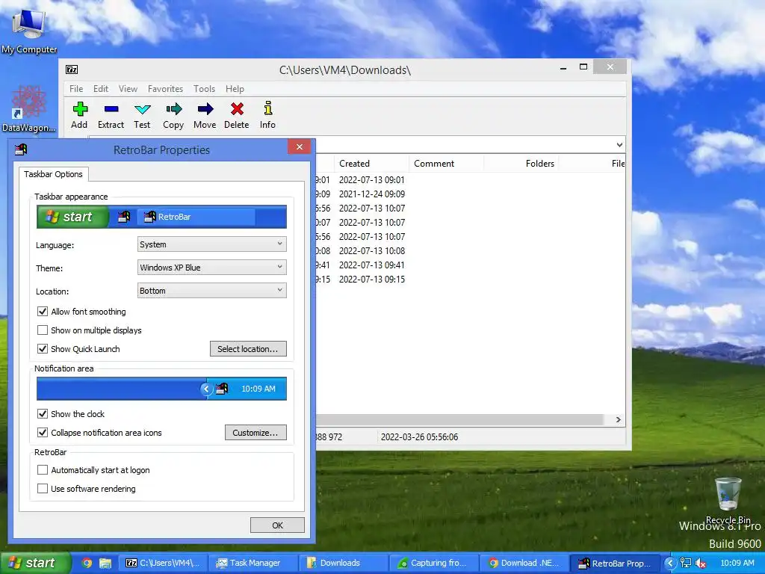The image size is (765, 574).
Task: Click the taskbar clock showing 10:09 AM
Action: [x=737, y=563]
